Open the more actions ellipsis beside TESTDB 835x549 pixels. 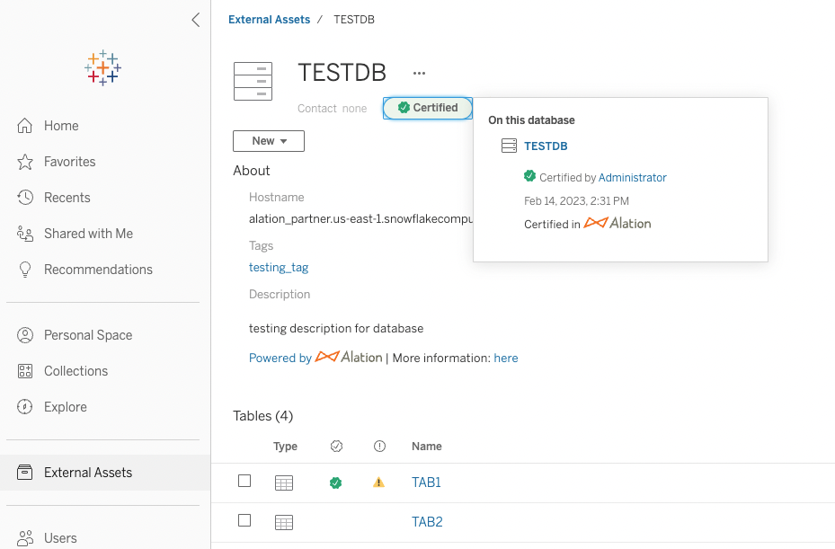(419, 74)
